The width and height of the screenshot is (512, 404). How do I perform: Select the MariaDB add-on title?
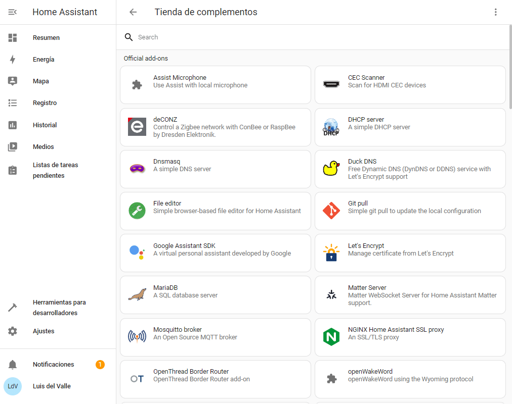click(165, 288)
